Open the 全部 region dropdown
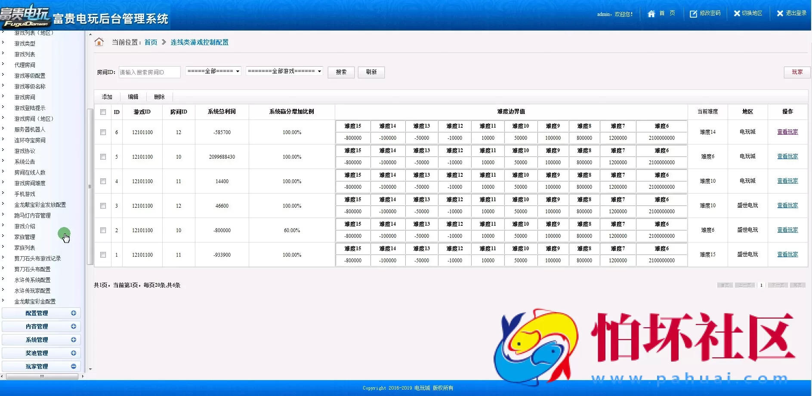 point(213,71)
